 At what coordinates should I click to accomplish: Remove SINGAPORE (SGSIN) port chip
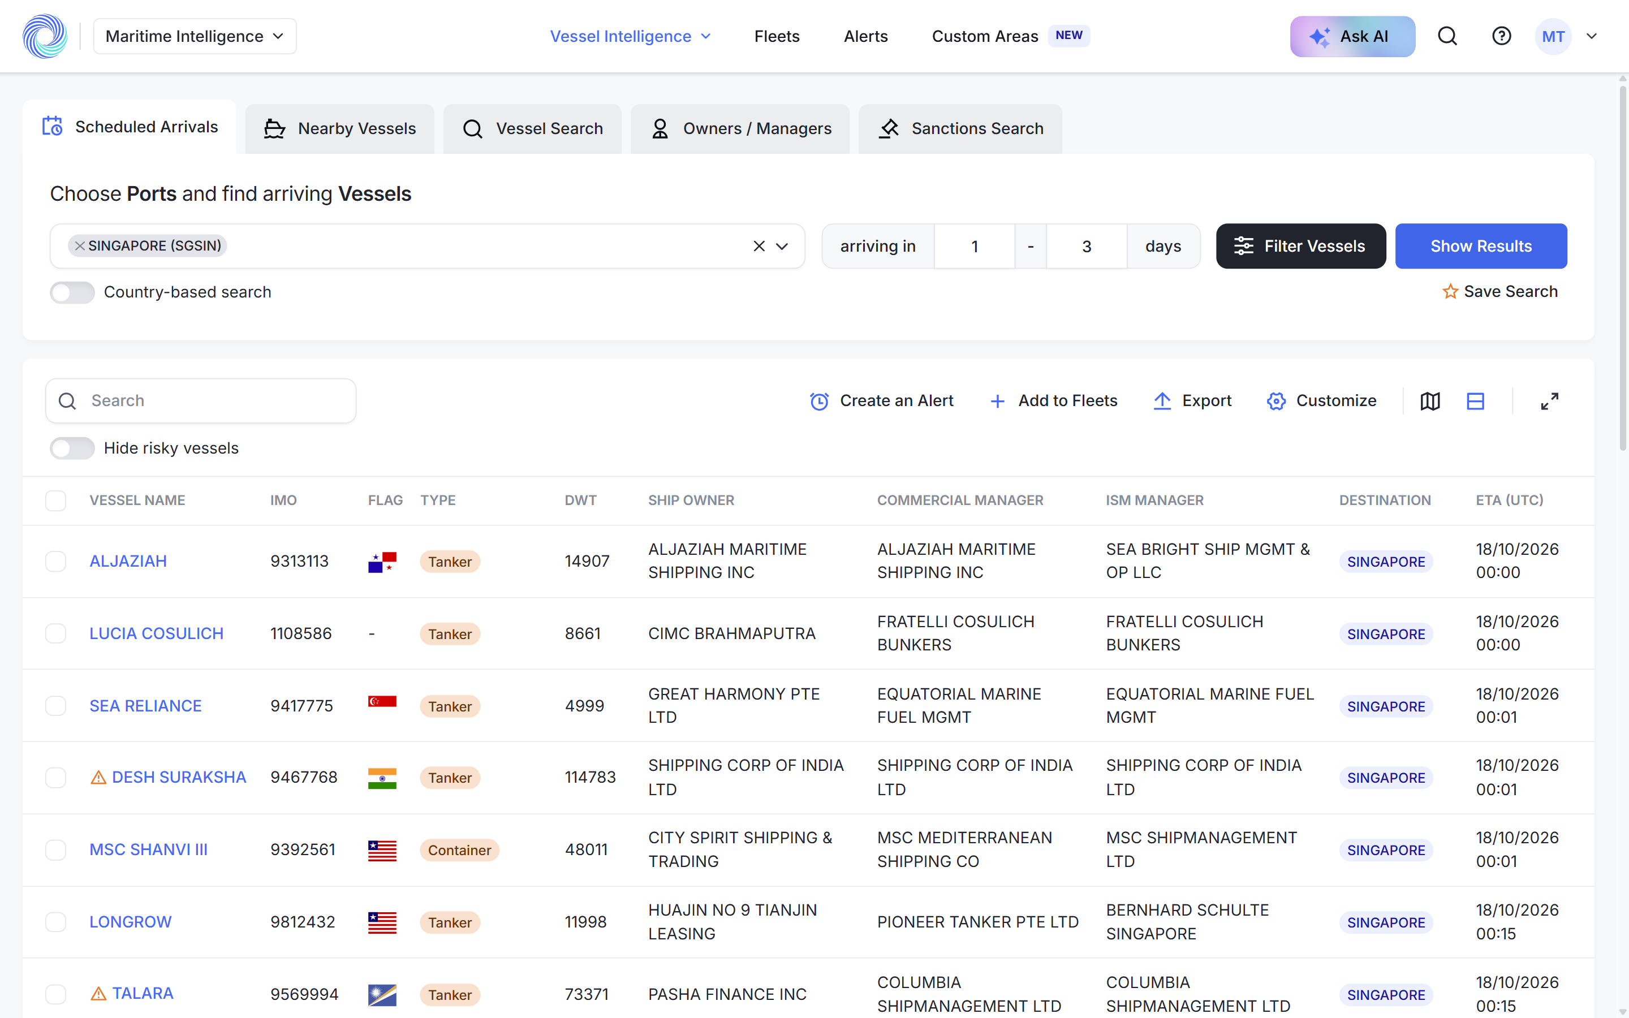pos(79,246)
